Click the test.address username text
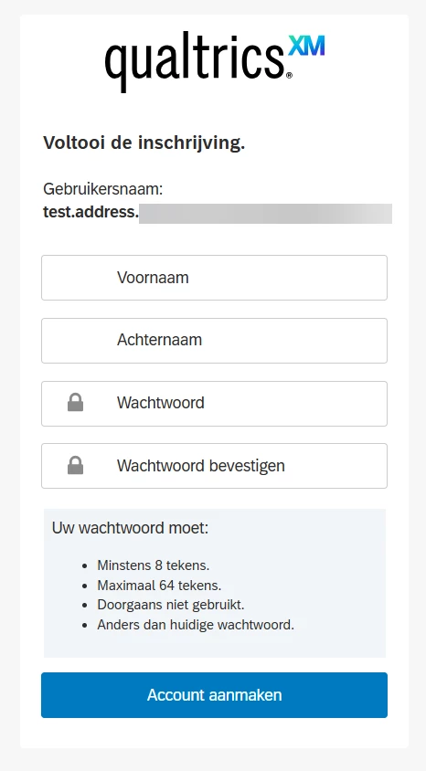This screenshot has width=426, height=771. click(91, 213)
